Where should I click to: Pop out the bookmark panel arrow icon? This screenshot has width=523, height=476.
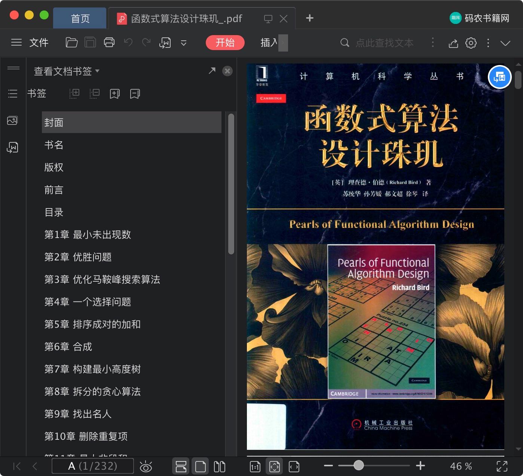212,70
